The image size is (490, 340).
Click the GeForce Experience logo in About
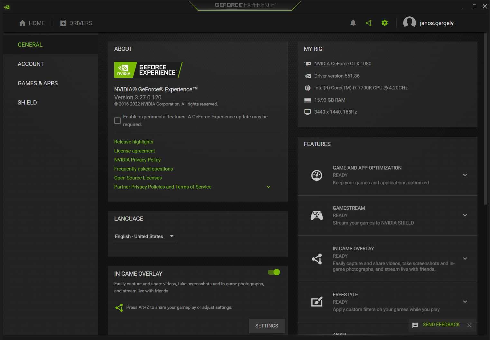(148, 70)
